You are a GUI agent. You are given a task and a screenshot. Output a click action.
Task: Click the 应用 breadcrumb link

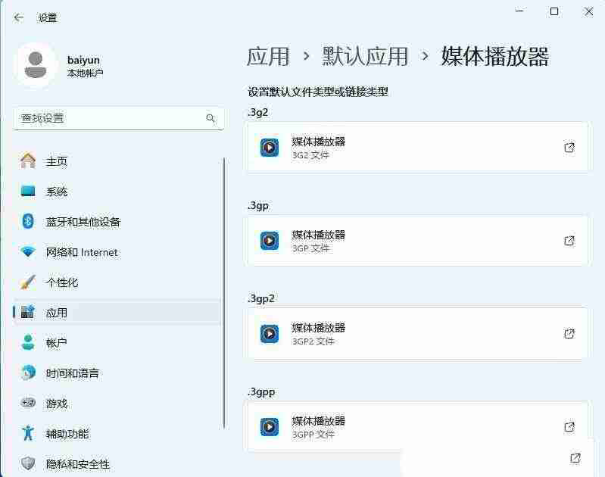click(x=268, y=56)
